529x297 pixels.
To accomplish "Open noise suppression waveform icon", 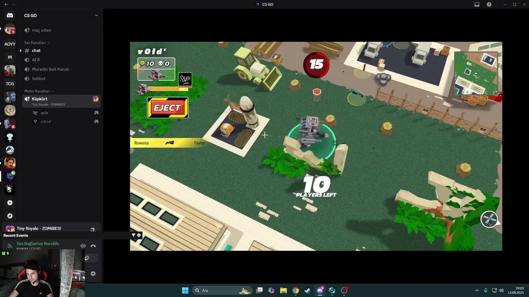I will pos(83,246).
